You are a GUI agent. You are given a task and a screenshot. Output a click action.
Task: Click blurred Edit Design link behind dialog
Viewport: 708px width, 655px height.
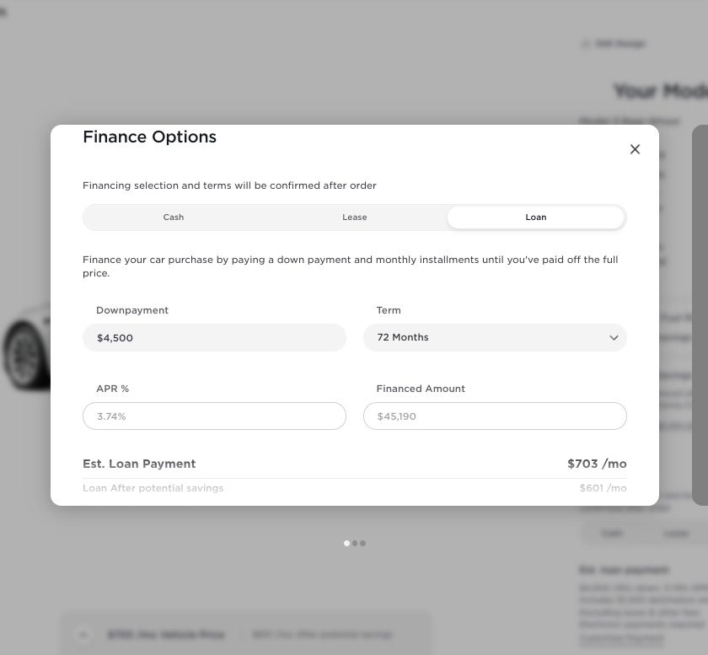[x=614, y=44]
